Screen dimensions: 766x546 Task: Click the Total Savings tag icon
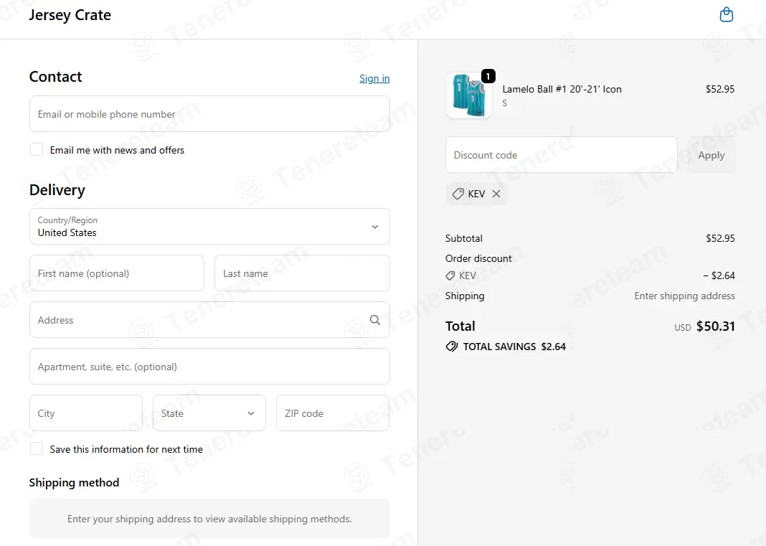pos(452,347)
